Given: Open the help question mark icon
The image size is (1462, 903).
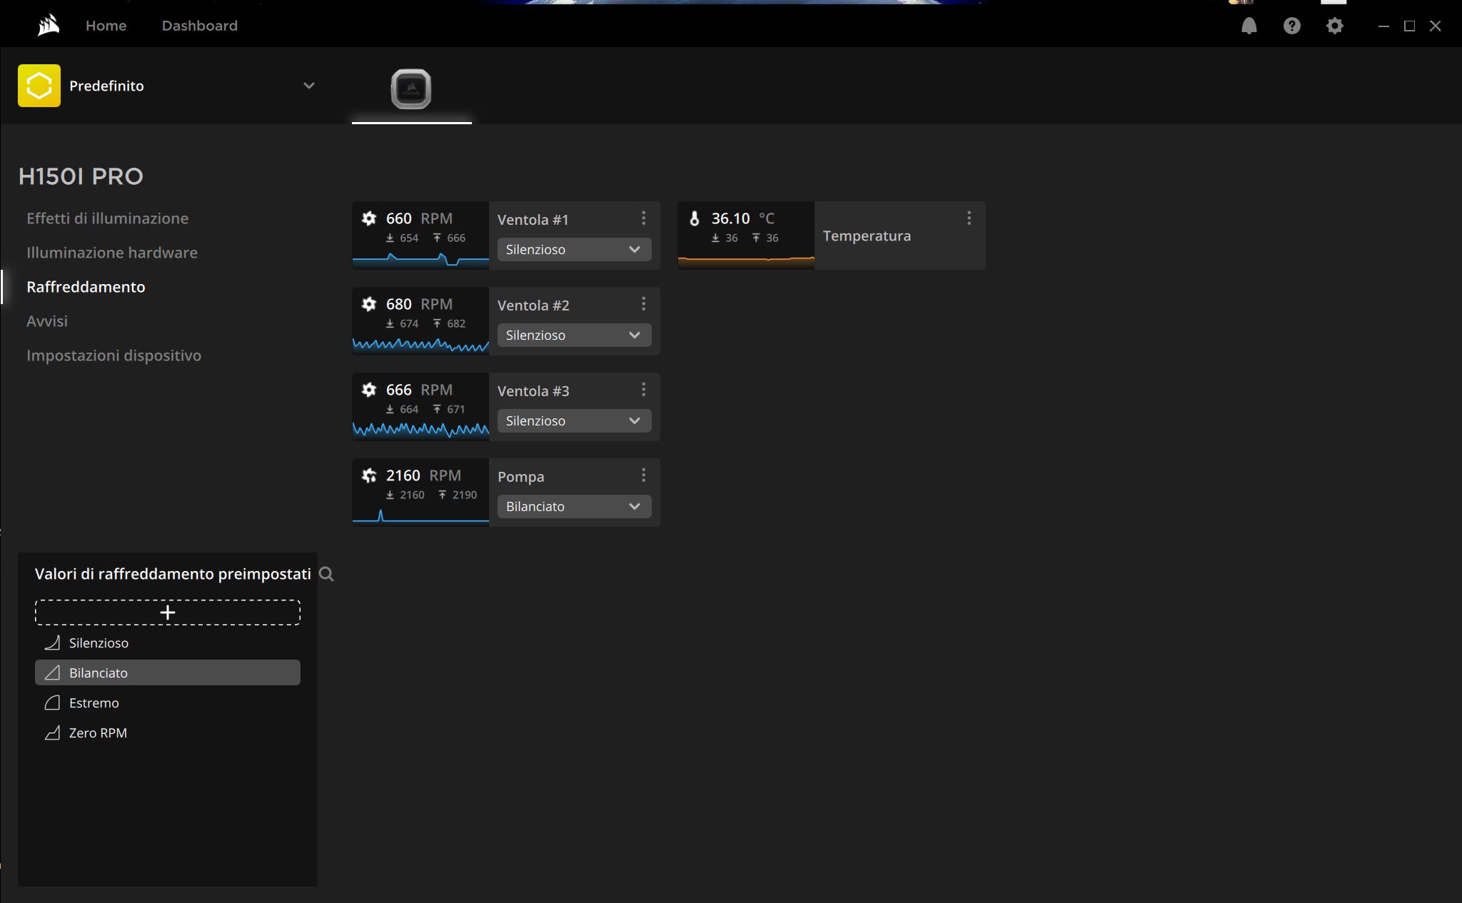Looking at the screenshot, I should (1291, 26).
